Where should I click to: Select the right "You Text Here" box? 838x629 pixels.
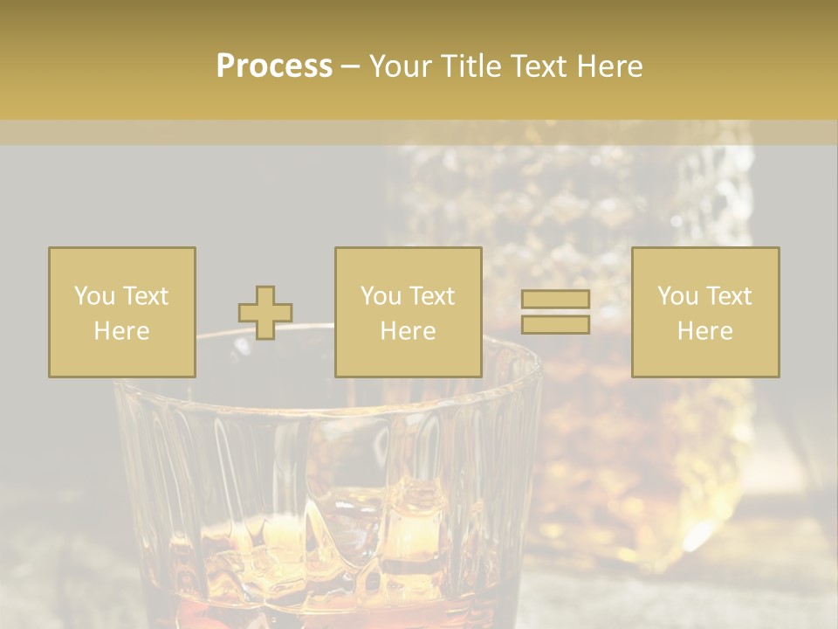click(x=705, y=312)
